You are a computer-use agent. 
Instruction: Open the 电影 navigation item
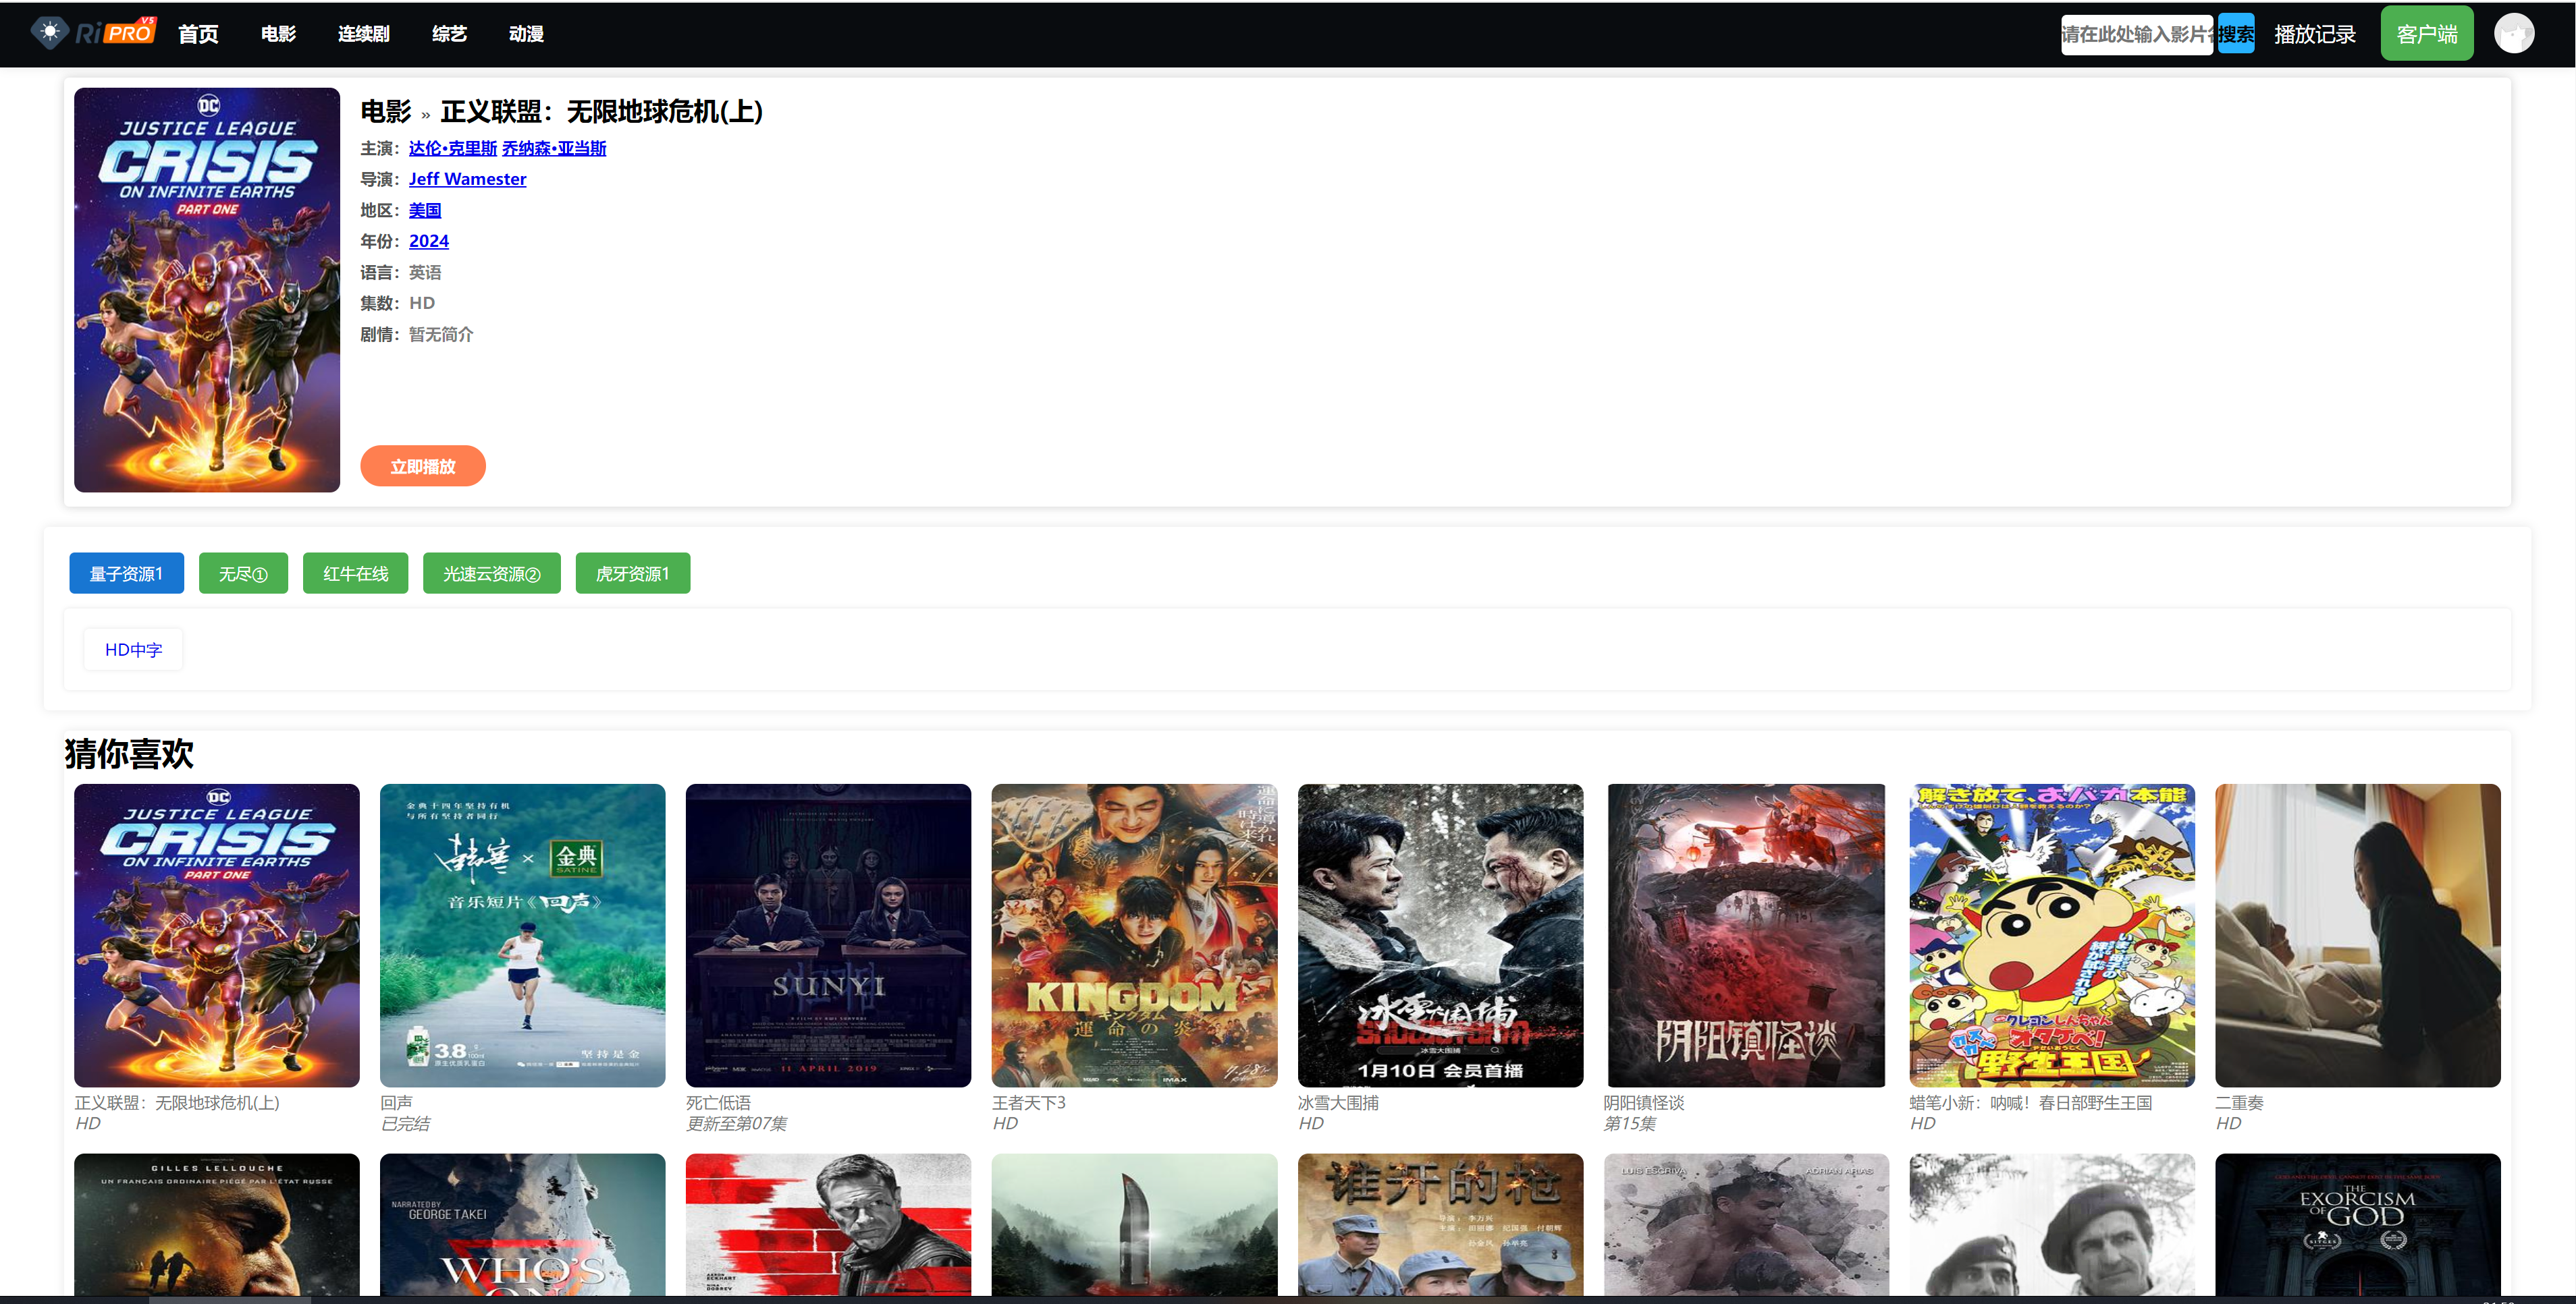pos(278,34)
